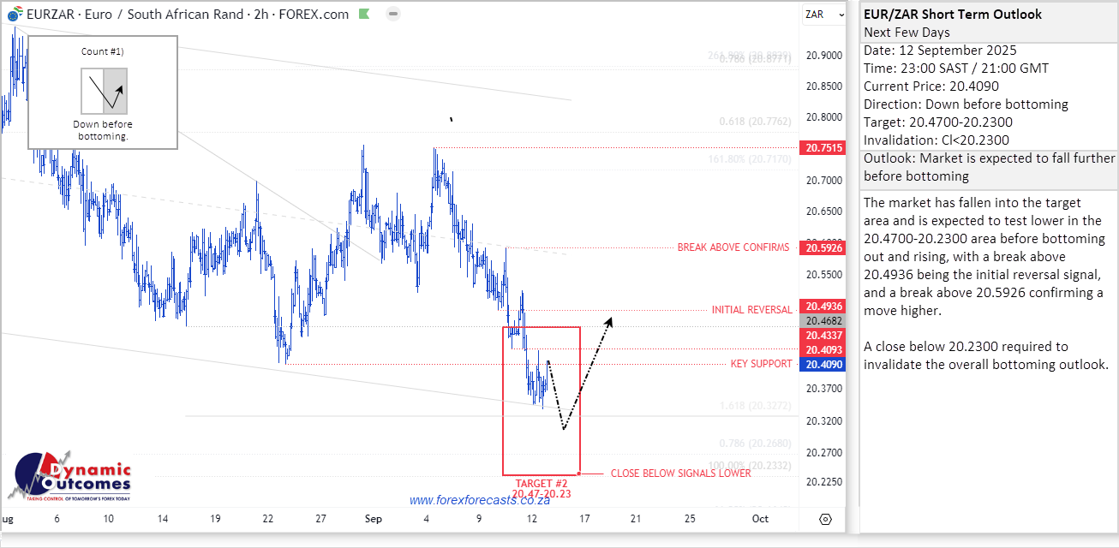Click the Outlook: Market is expected row
The width and height of the screenshot is (1119, 548).
pyautogui.click(x=990, y=167)
